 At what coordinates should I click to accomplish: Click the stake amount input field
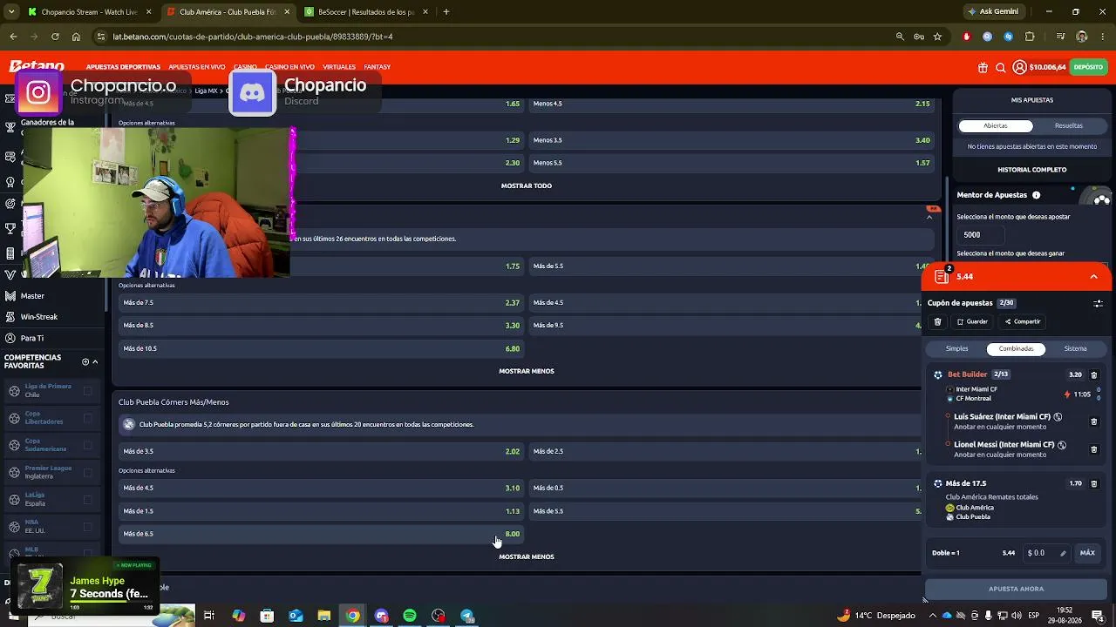1046,553
